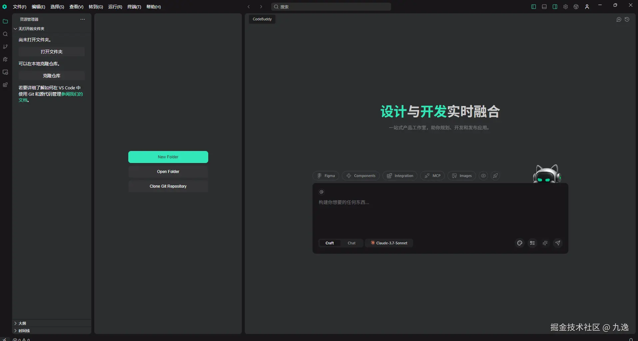
Task: Click the Figma chip
Action: tap(326, 176)
